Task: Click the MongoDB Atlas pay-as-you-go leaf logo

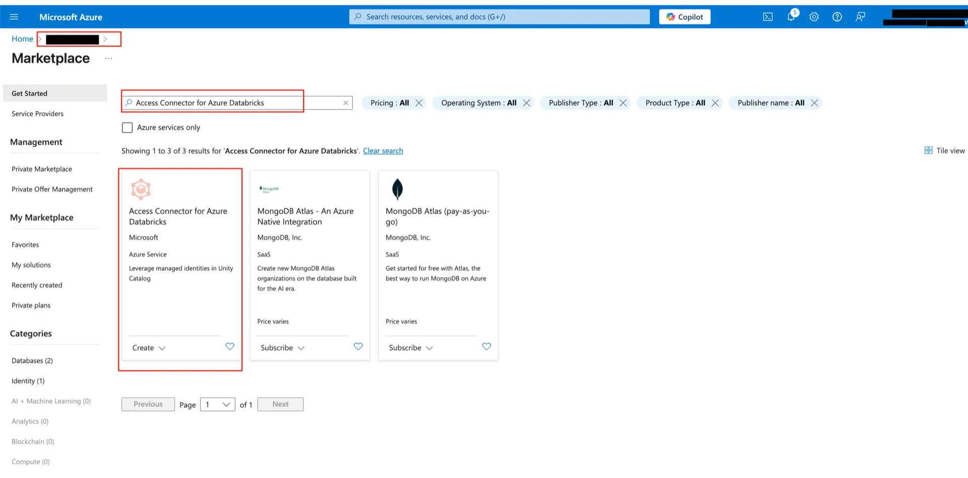Action: [x=397, y=189]
